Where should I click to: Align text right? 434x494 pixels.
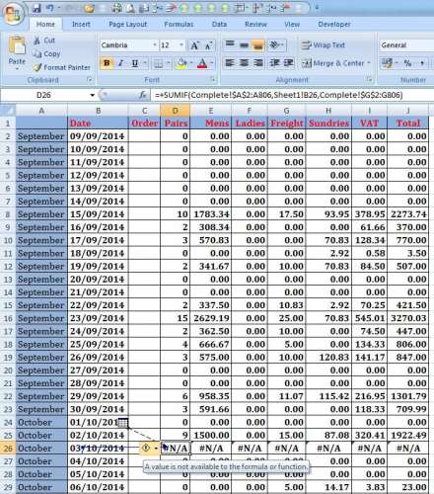point(258,62)
